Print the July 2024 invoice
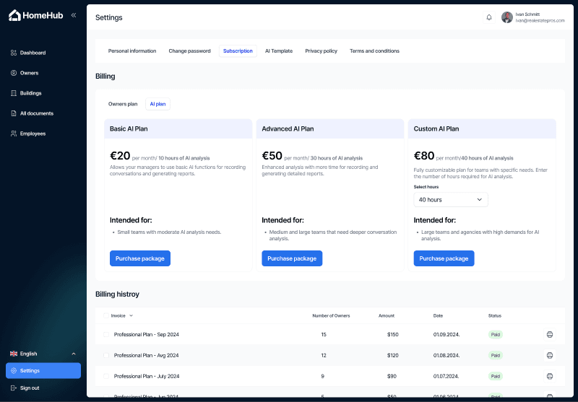Viewport: 578px width, 402px height. 550,376
